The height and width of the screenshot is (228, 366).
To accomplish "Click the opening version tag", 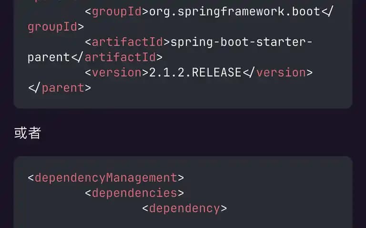I will [117, 73].
